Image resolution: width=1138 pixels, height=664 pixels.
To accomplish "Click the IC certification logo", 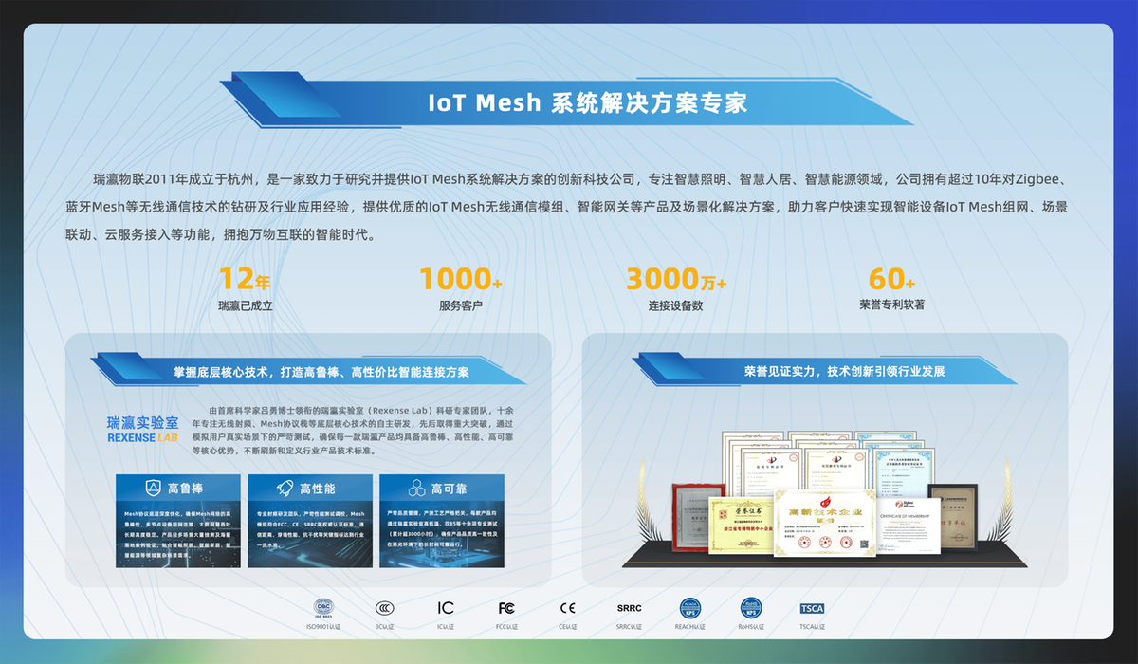I will pos(446,608).
